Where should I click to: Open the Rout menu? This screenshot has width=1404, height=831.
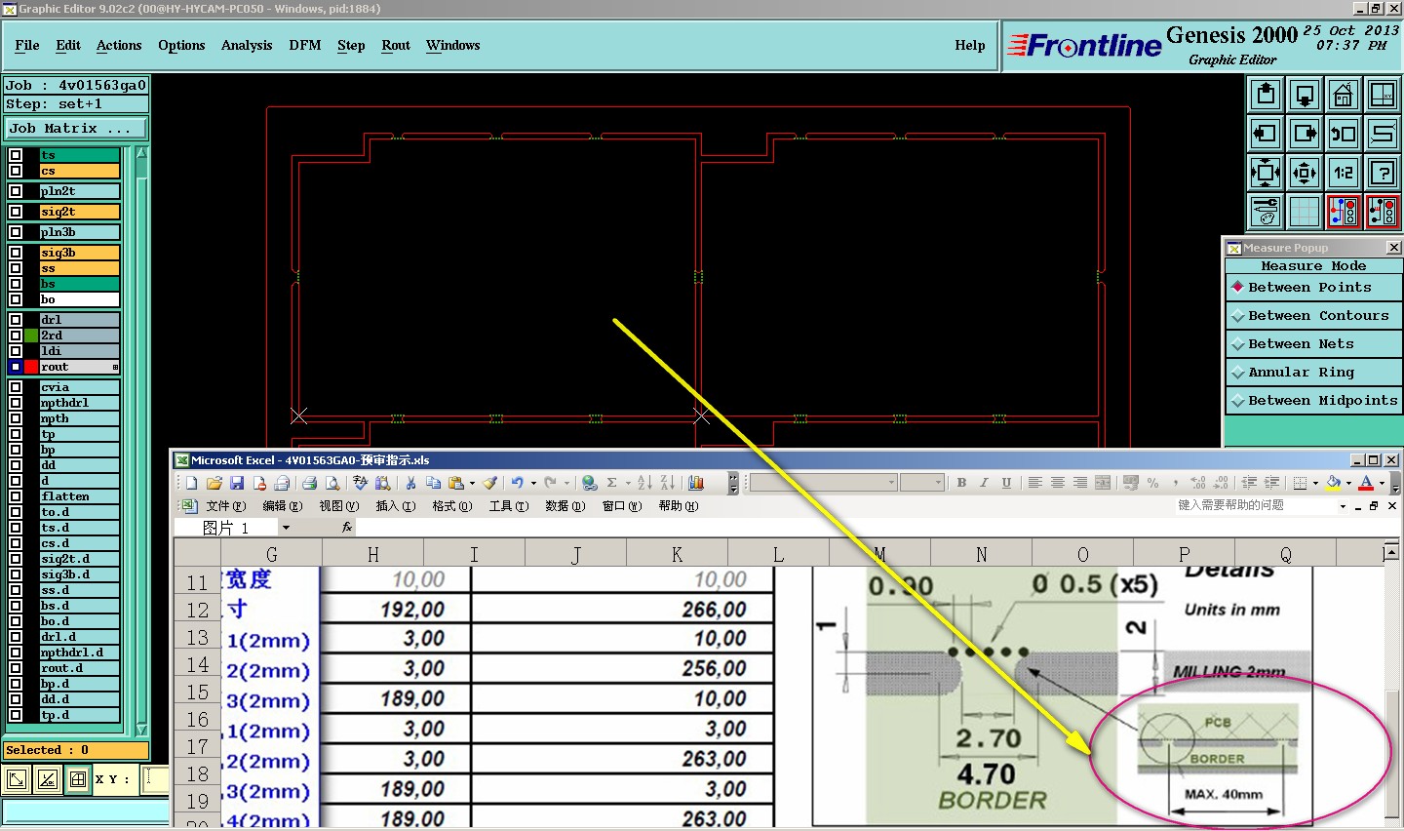tap(396, 46)
